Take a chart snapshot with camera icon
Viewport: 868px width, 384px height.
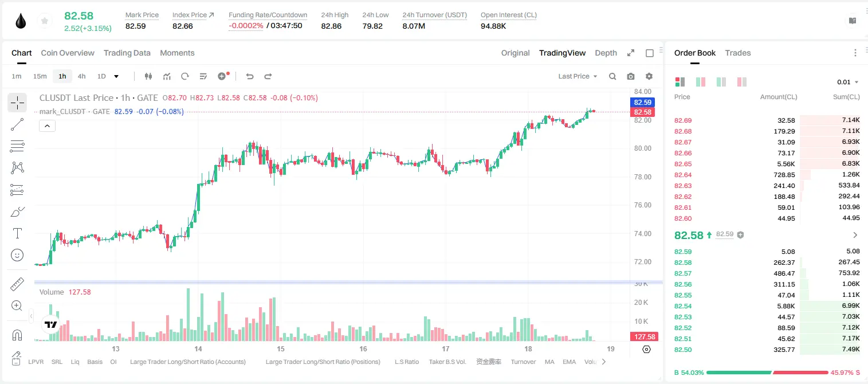tap(631, 76)
